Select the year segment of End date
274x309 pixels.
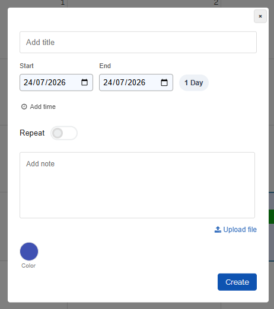click(x=136, y=82)
